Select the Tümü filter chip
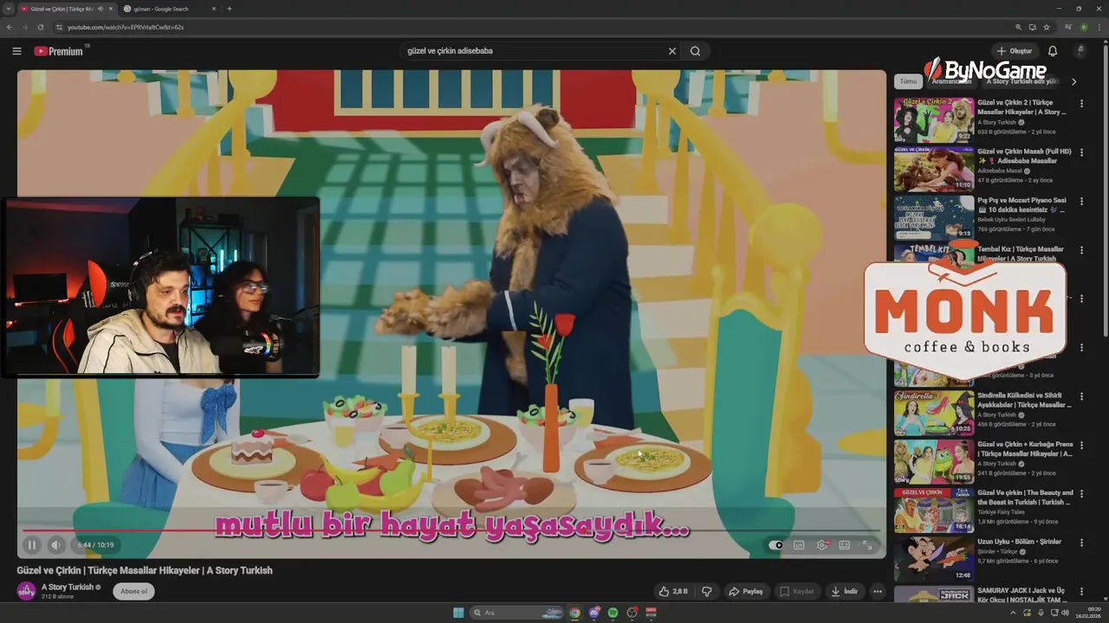The height and width of the screenshot is (623, 1109). [908, 81]
